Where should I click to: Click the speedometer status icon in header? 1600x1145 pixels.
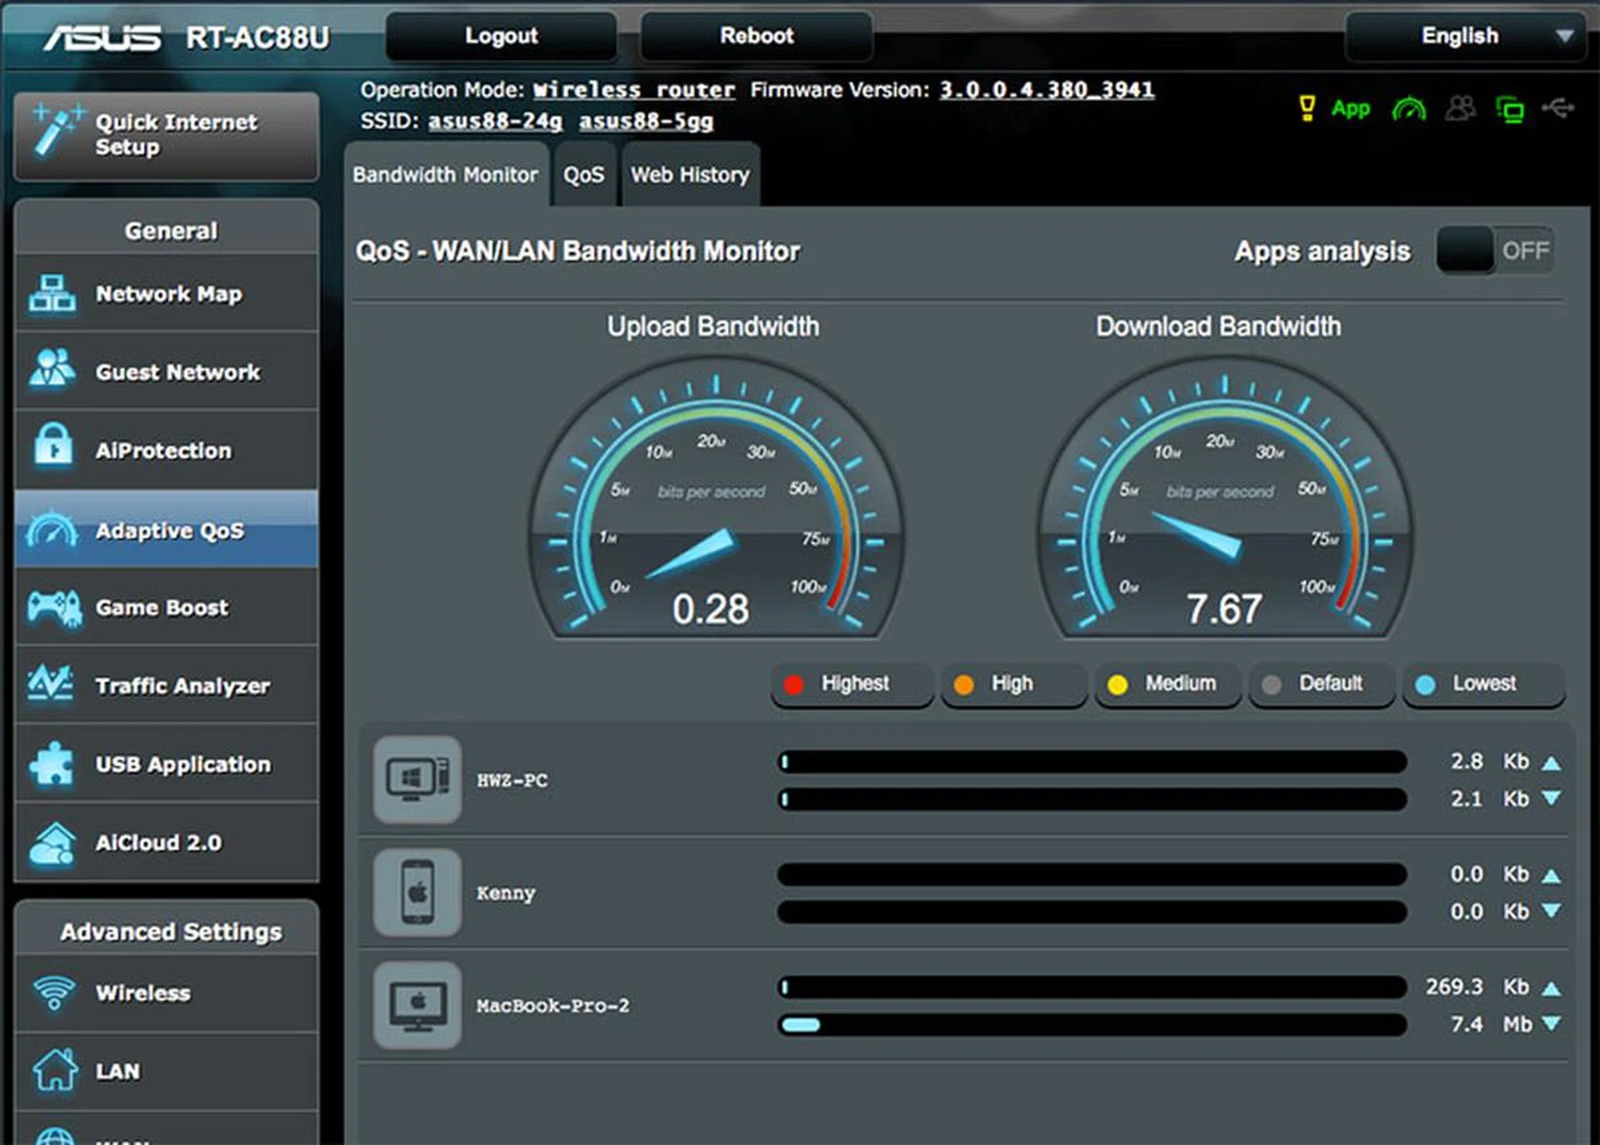[x=1408, y=108]
